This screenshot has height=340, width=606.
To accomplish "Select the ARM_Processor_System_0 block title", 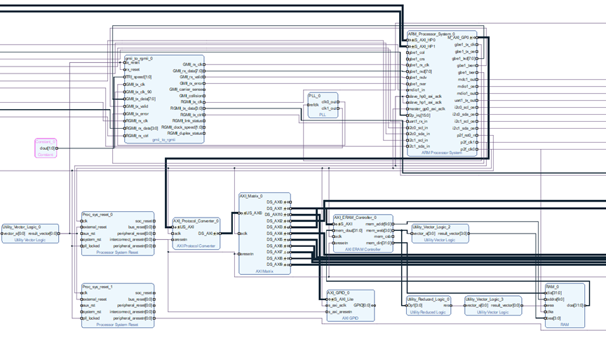I will pyautogui.click(x=434, y=34).
